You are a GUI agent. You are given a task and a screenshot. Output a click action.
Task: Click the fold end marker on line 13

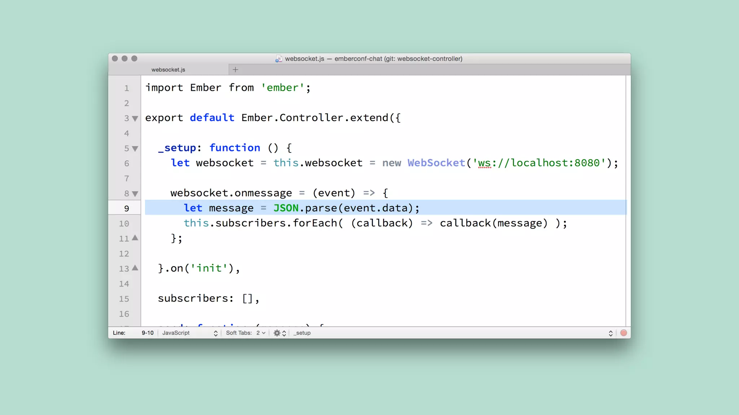(x=135, y=268)
